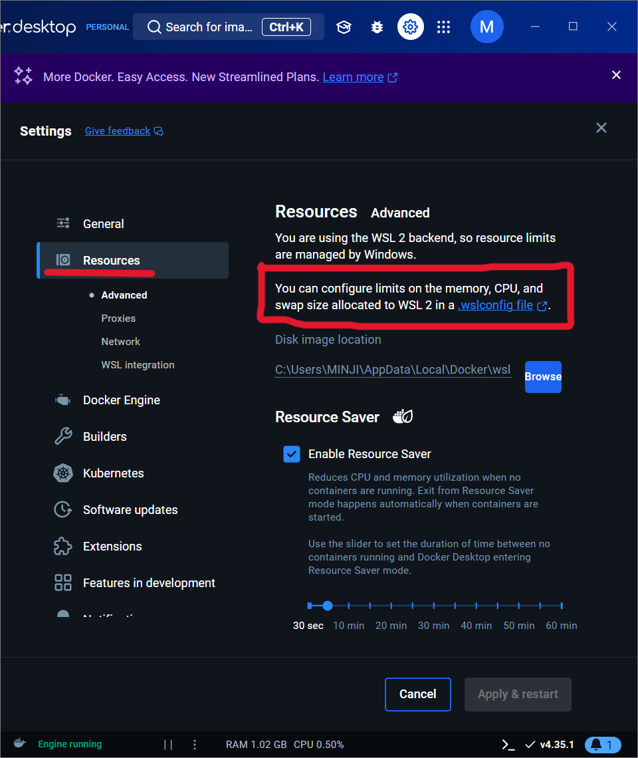Click the Cancel button

(x=417, y=694)
